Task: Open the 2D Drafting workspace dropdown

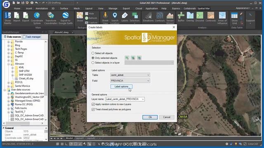Action: (x=61, y=3)
